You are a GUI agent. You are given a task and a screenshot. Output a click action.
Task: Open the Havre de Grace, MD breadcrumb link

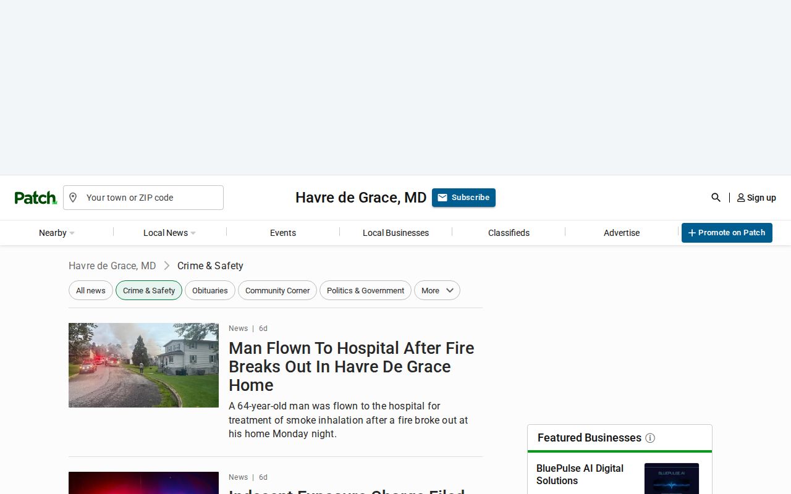tap(112, 266)
